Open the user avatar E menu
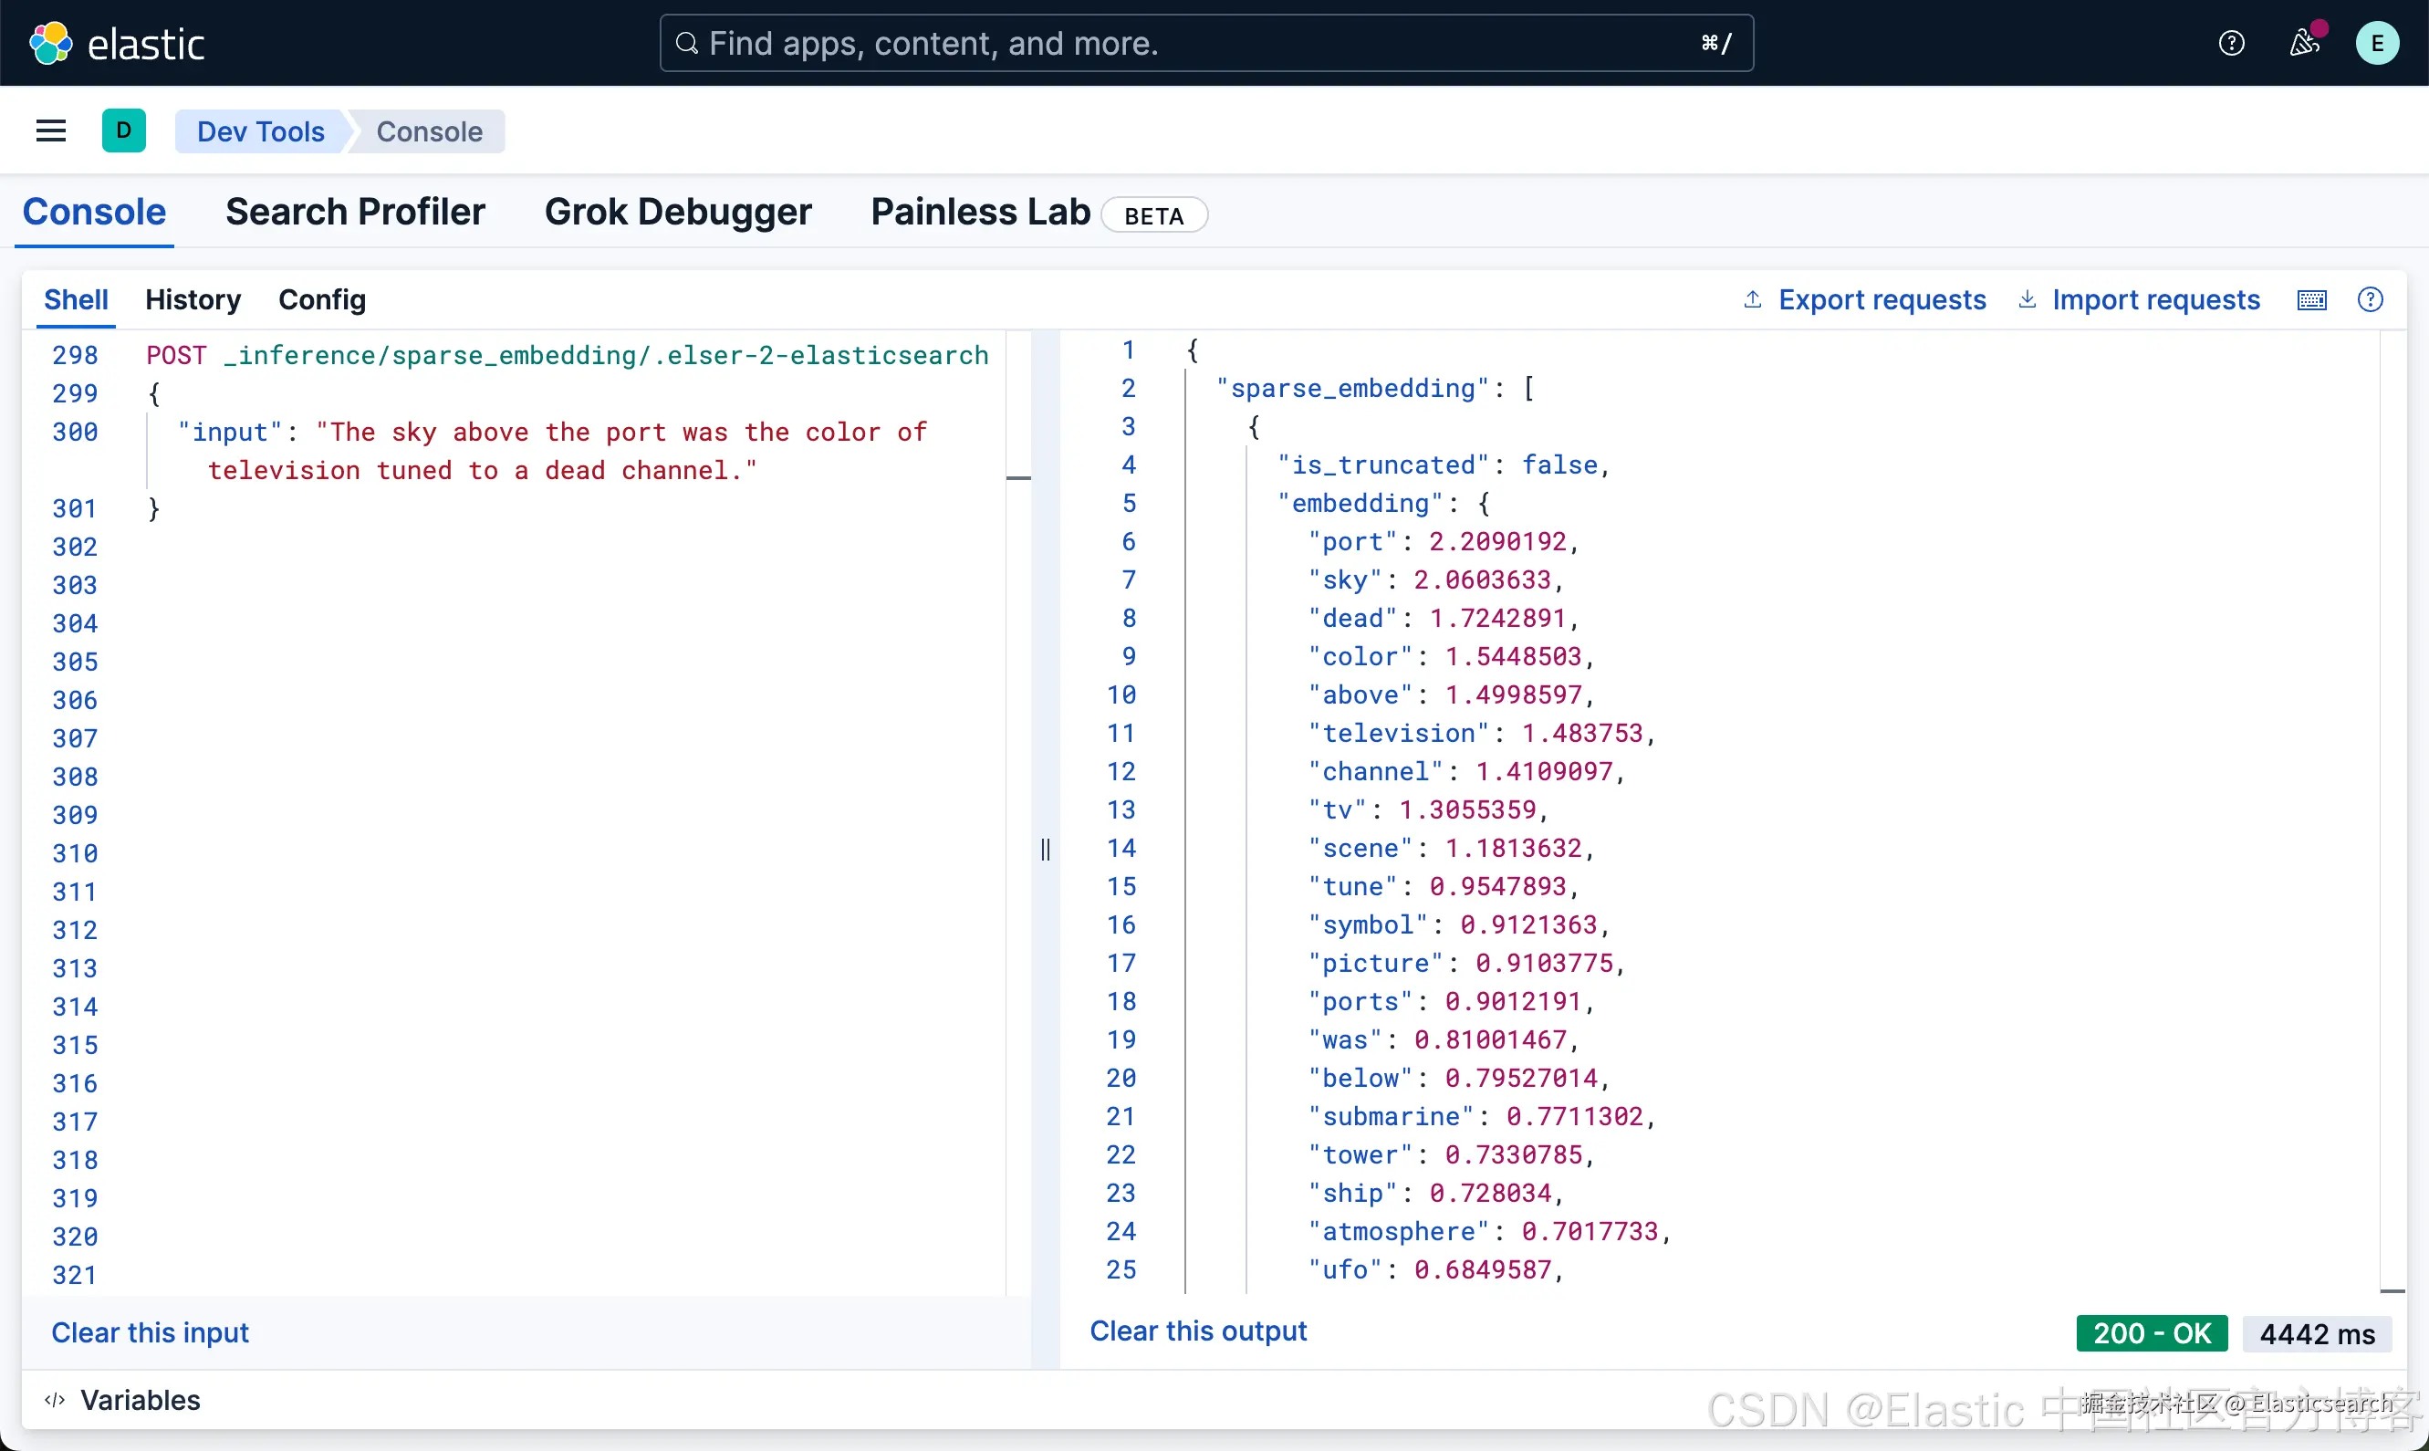The image size is (2429, 1451). [x=2376, y=43]
